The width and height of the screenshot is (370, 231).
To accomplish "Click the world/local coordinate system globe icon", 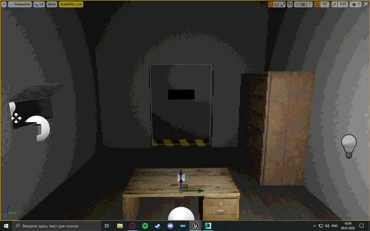I will pyautogui.click(x=290, y=4).
